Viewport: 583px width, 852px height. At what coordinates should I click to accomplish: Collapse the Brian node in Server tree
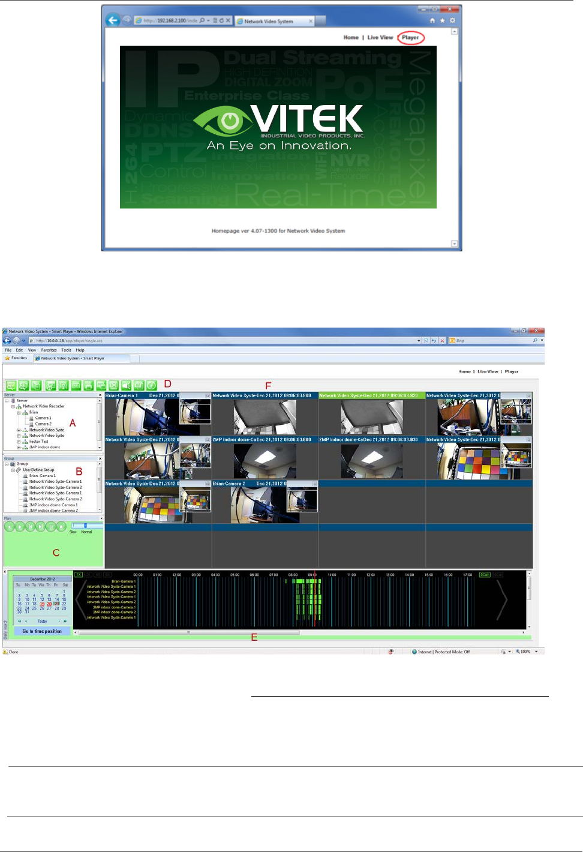click(19, 412)
